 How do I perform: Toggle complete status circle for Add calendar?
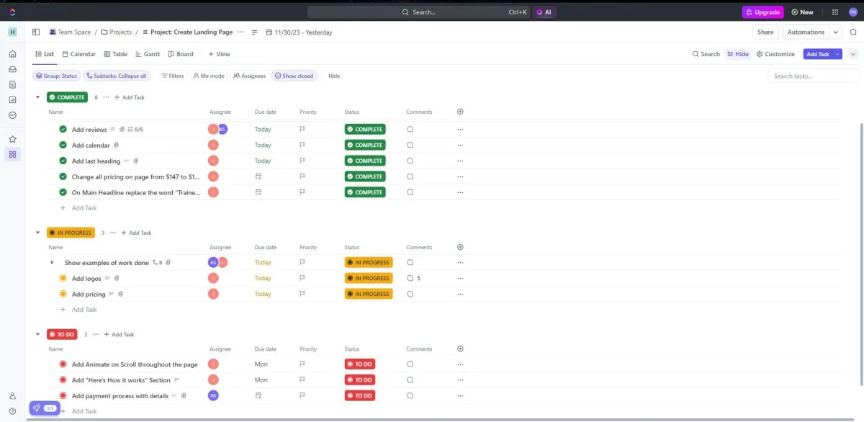click(x=63, y=145)
